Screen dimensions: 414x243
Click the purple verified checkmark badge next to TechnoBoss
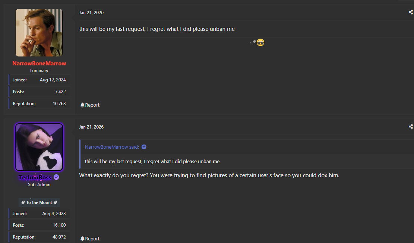pos(56,177)
